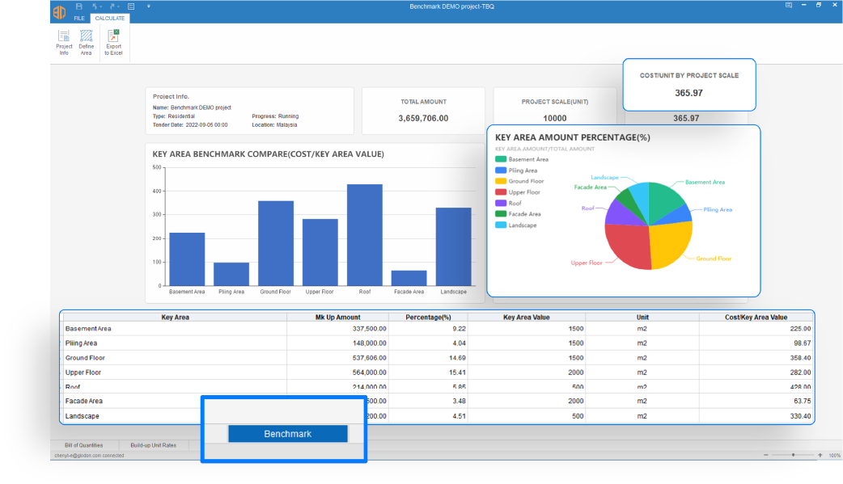Select the Define Area tool
The image size is (843, 484).
(86, 42)
